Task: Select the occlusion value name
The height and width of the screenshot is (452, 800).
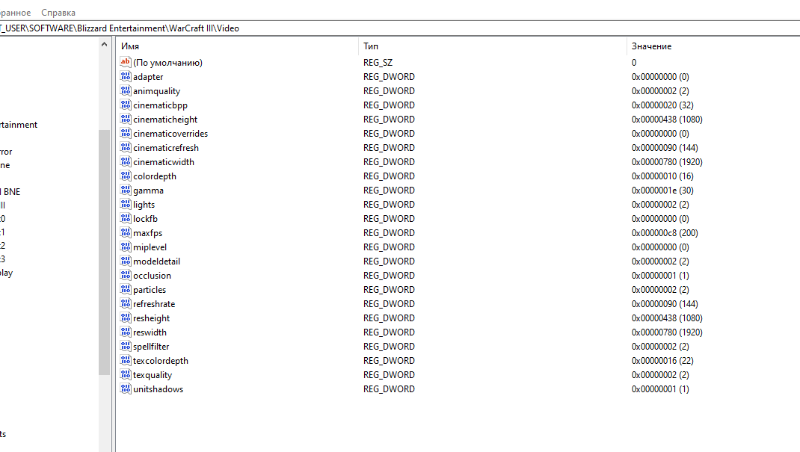Action: tap(152, 275)
